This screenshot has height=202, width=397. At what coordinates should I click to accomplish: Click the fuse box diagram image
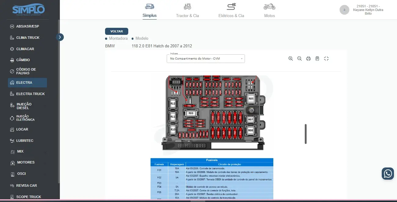[x=214, y=112]
